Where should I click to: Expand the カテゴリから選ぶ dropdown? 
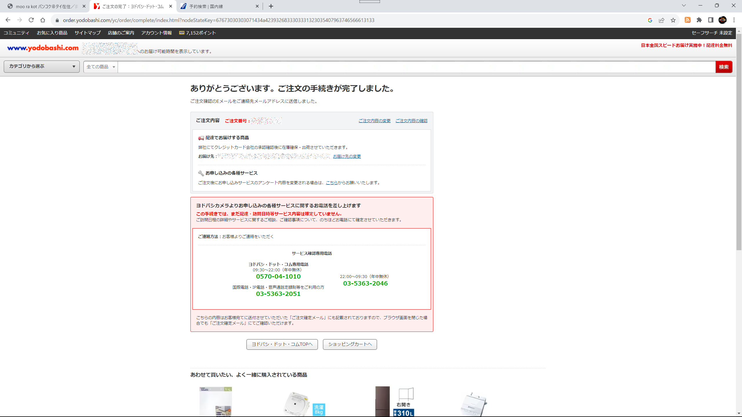coord(42,66)
